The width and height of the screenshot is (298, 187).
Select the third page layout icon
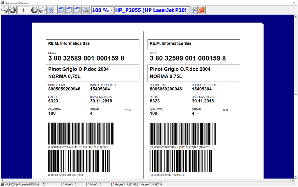77,10
